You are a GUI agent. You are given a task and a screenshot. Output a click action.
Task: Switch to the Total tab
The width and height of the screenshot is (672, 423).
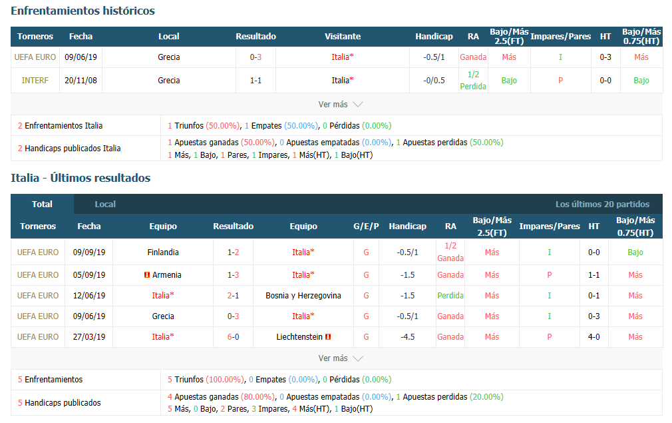click(x=42, y=205)
